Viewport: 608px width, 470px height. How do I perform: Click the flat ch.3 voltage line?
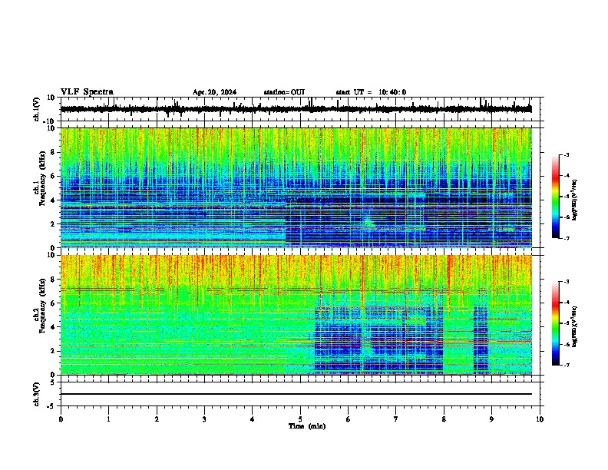[x=296, y=394]
